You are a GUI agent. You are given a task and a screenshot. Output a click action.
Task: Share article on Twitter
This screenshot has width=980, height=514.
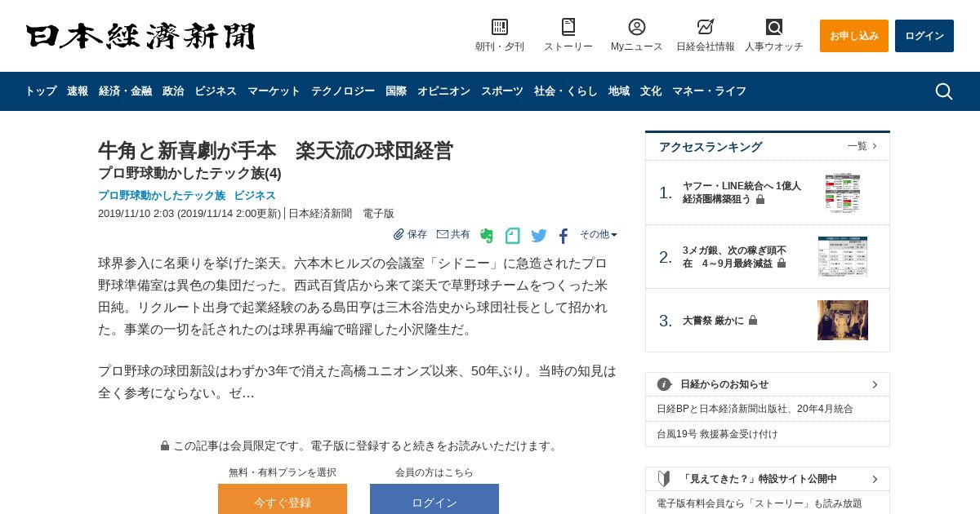coord(539,236)
